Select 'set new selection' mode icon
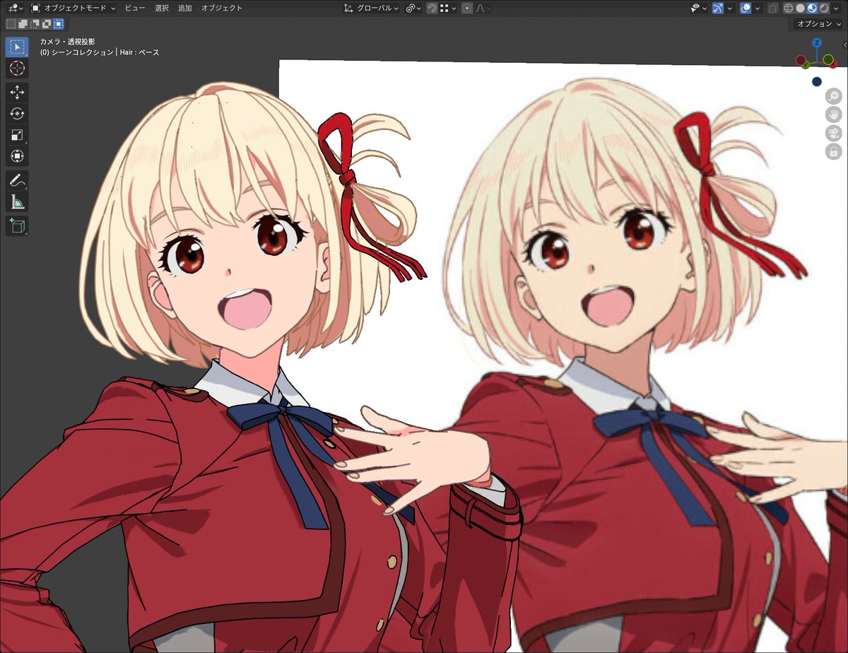The height and width of the screenshot is (653, 848). click(x=11, y=24)
